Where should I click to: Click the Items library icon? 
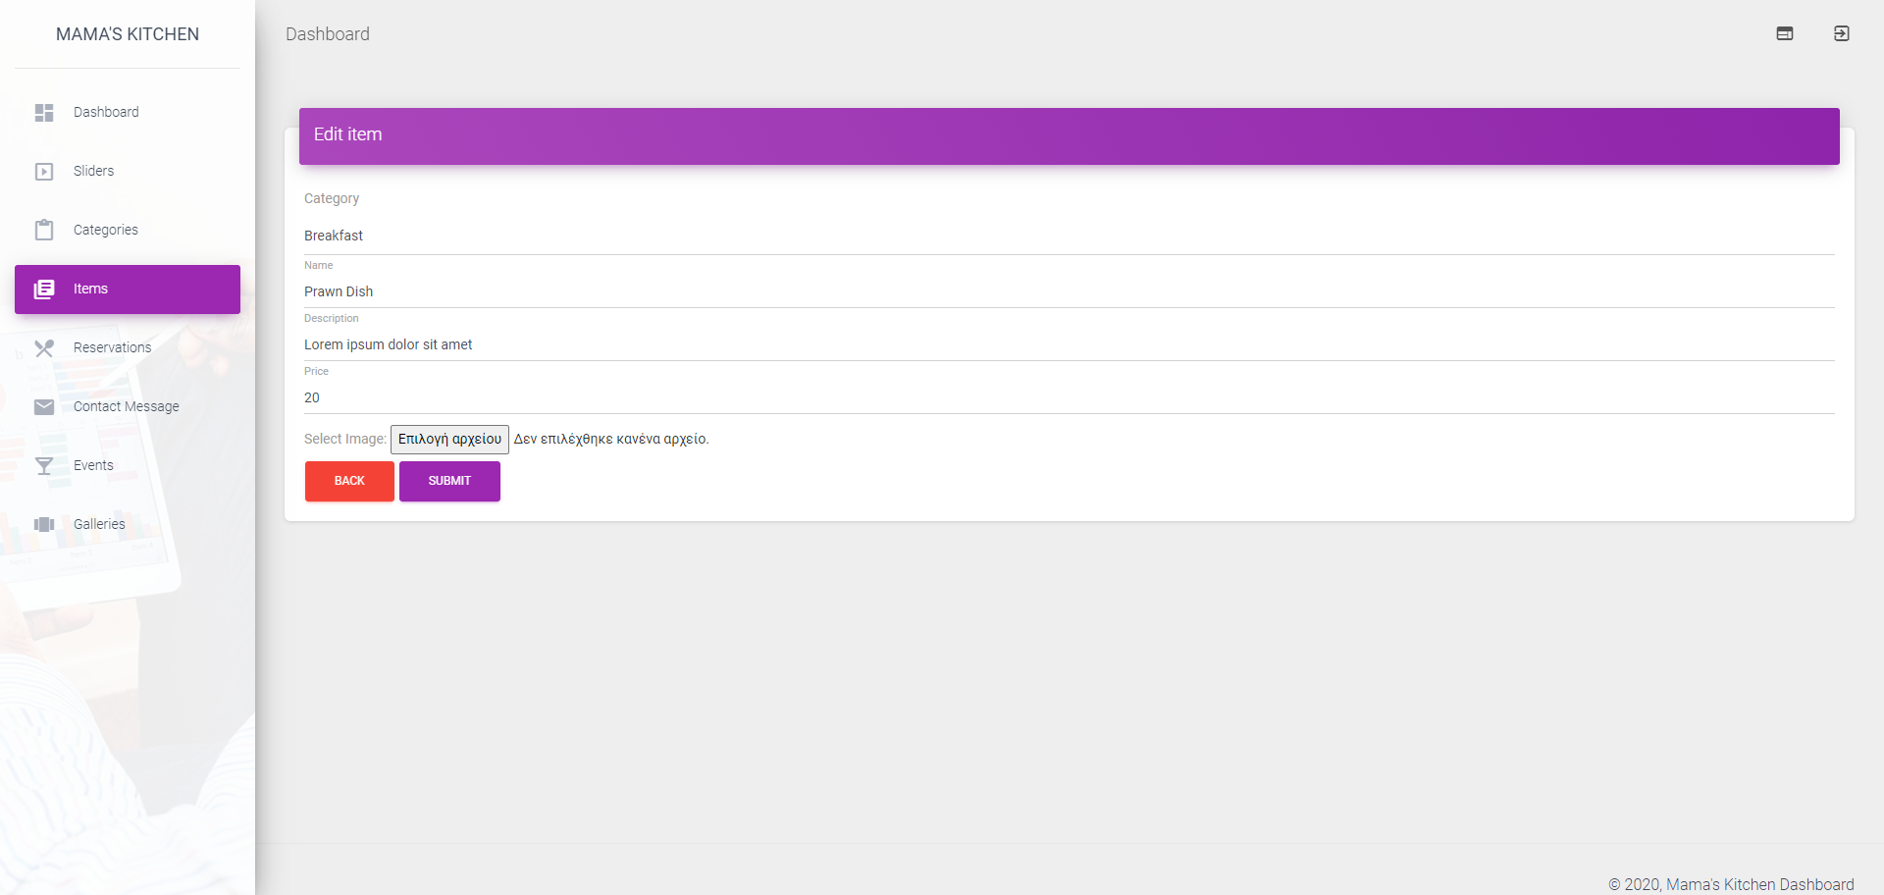(44, 290)
